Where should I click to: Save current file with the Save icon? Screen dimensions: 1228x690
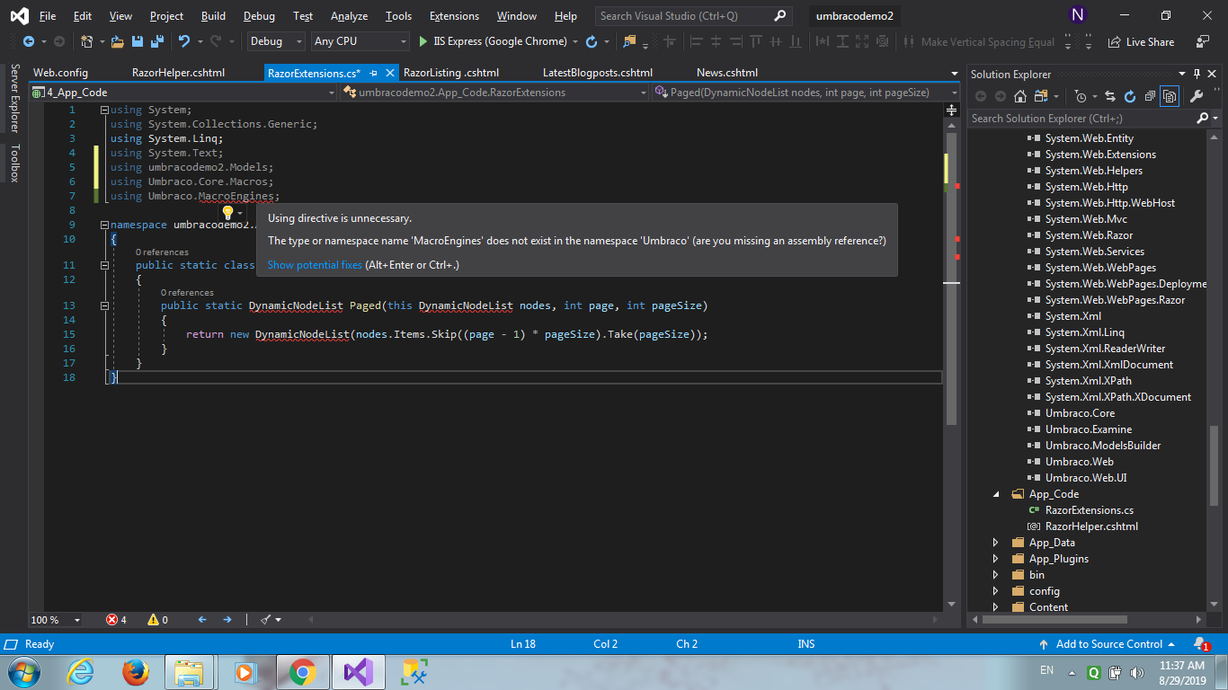pos(138,41)
